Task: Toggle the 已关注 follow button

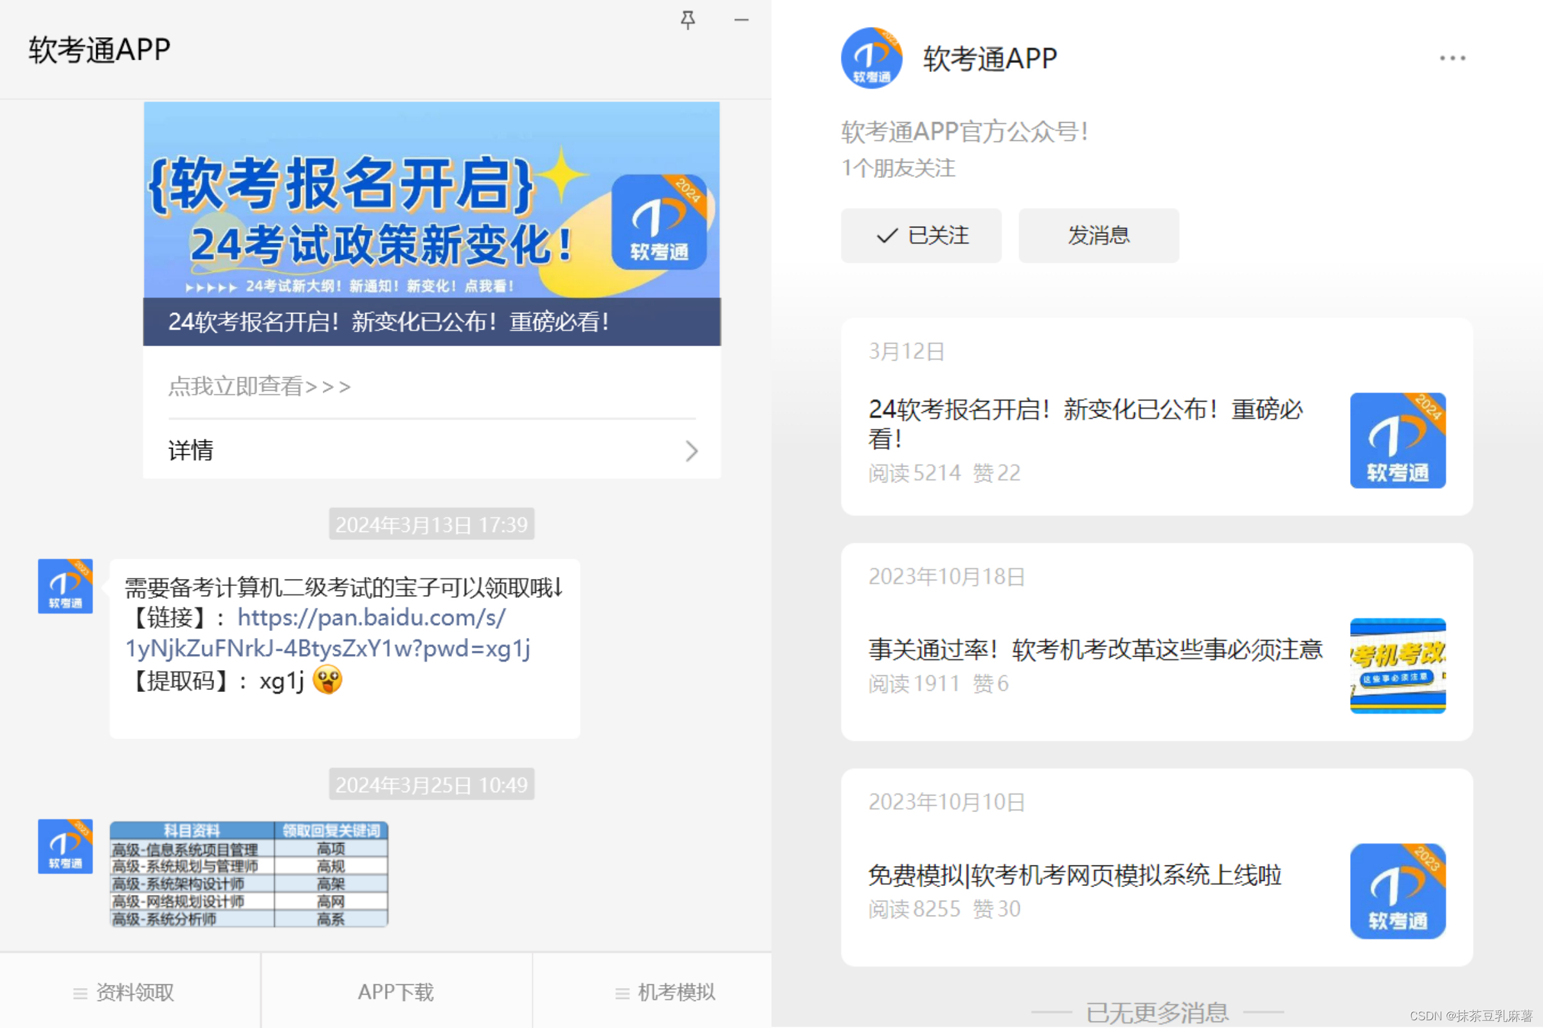Action: (921, 235)
